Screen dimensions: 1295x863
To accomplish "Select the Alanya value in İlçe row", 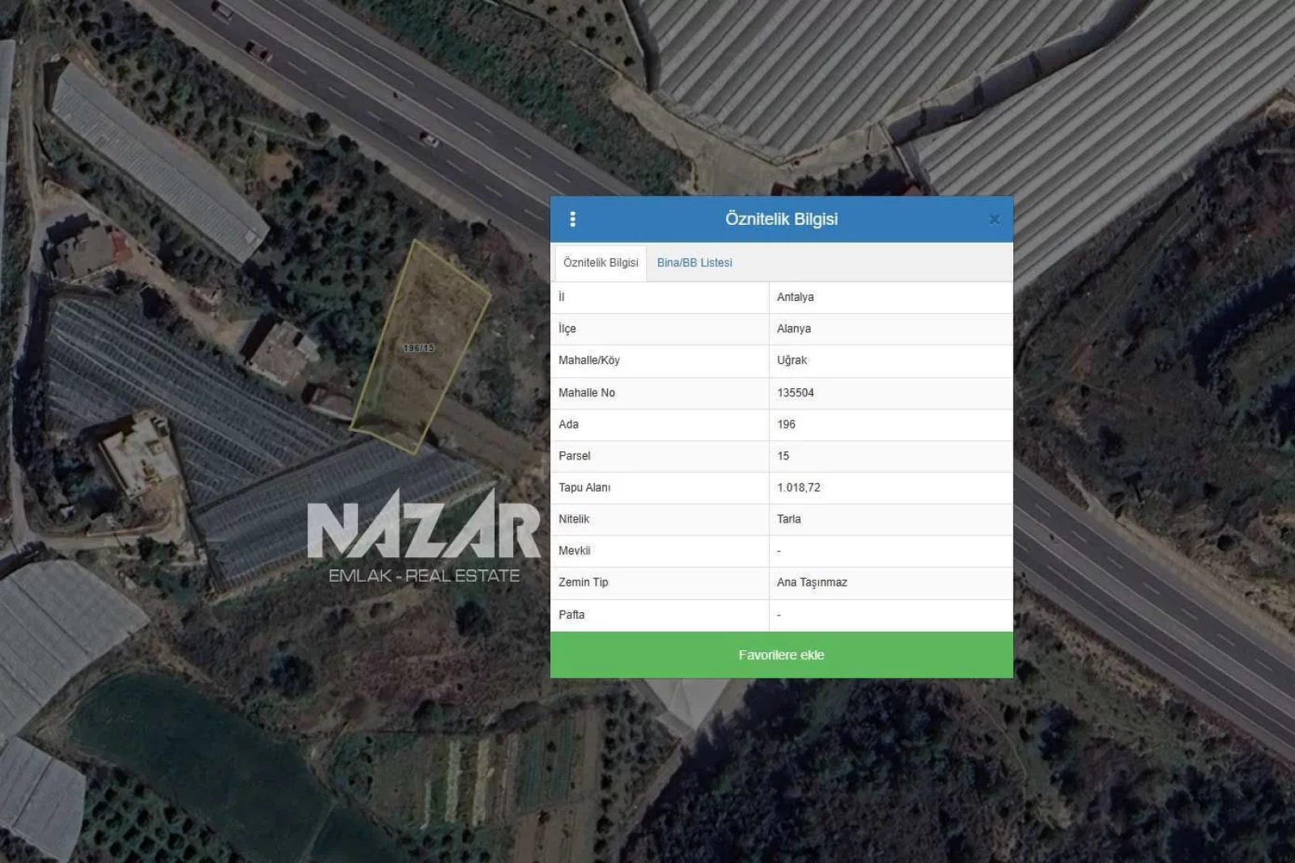I will pyautogui.click(x=793, y=328).
